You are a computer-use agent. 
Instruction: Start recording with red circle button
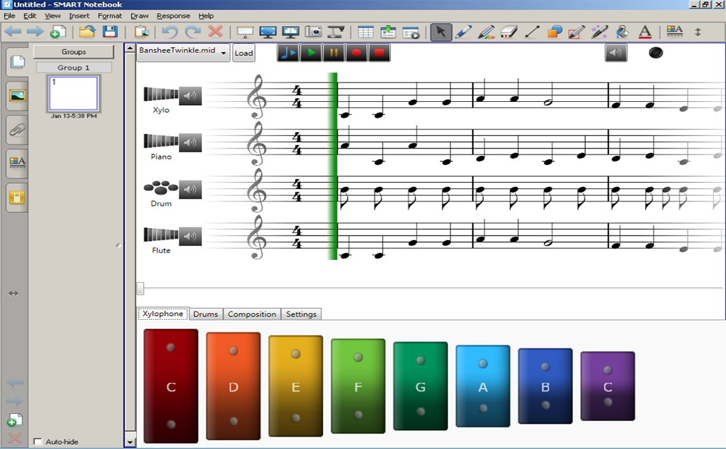click(356, 53)
